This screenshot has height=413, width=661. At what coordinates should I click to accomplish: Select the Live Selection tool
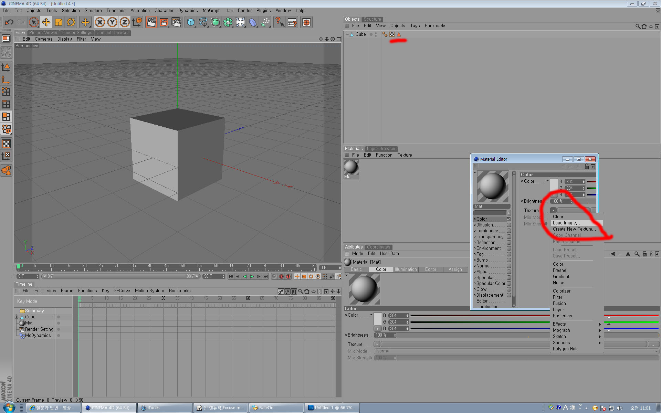pyautogui.click(x=33, y=22)
